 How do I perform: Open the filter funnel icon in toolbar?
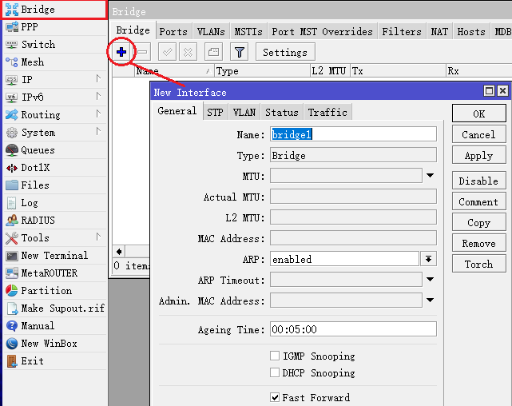pyautogui.click(x=239, y=52)
